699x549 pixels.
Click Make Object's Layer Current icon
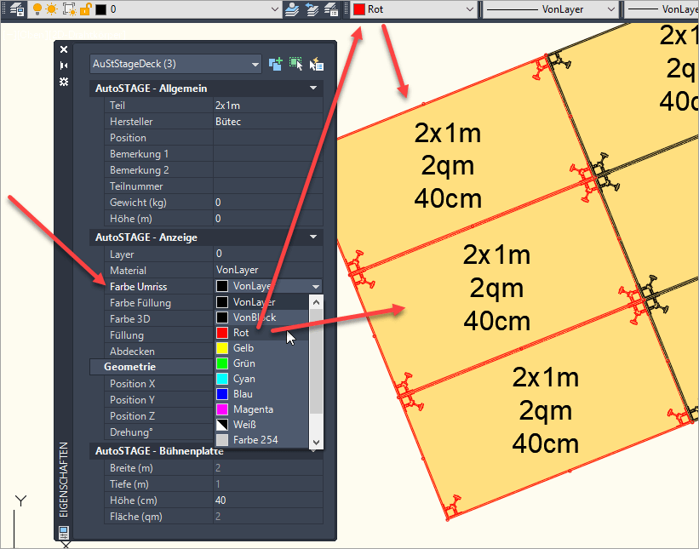tap(292, 9)
